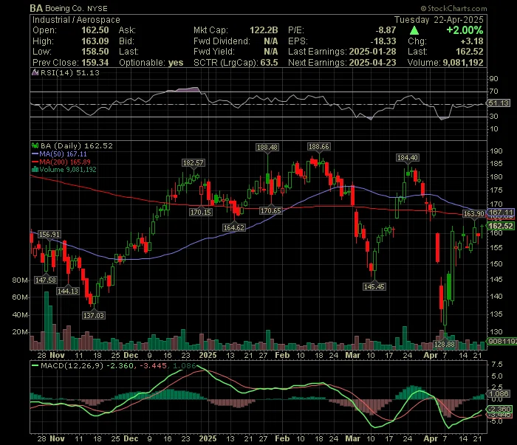Screen dimensions: 517x445
Task: Click the High value 163.09
Action: click(x=95, y=41)
